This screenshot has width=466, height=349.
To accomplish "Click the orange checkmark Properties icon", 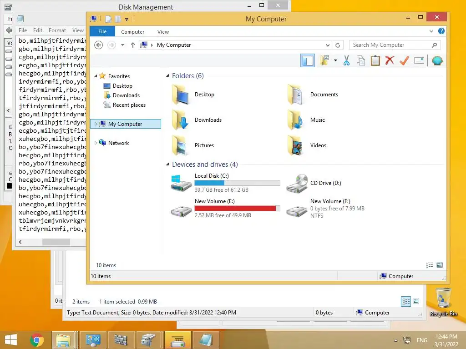I will (404, 60).
